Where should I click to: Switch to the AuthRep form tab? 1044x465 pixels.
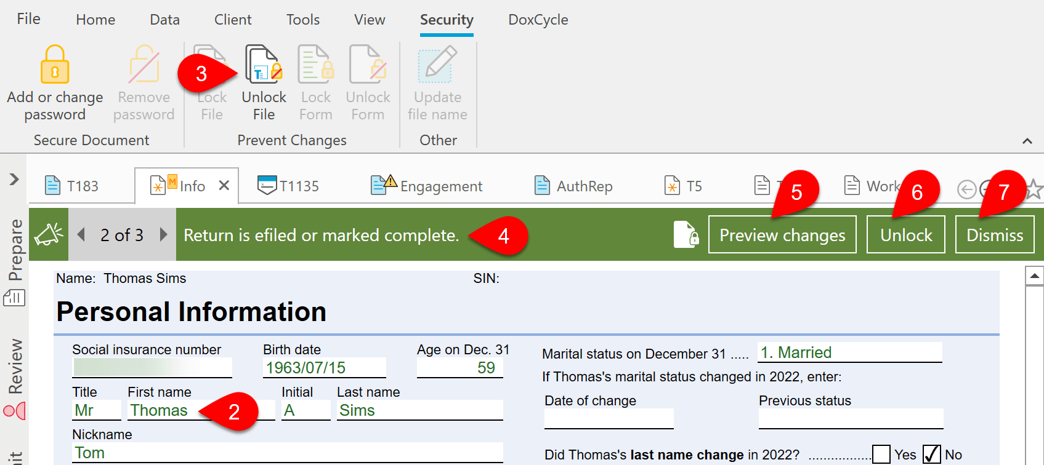573,186
